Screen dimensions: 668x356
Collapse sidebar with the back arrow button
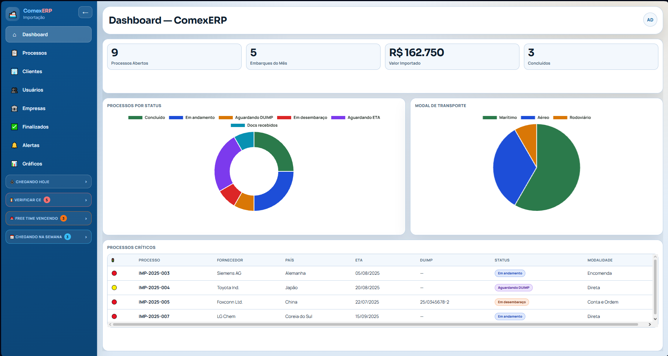[x=85, y=13]
